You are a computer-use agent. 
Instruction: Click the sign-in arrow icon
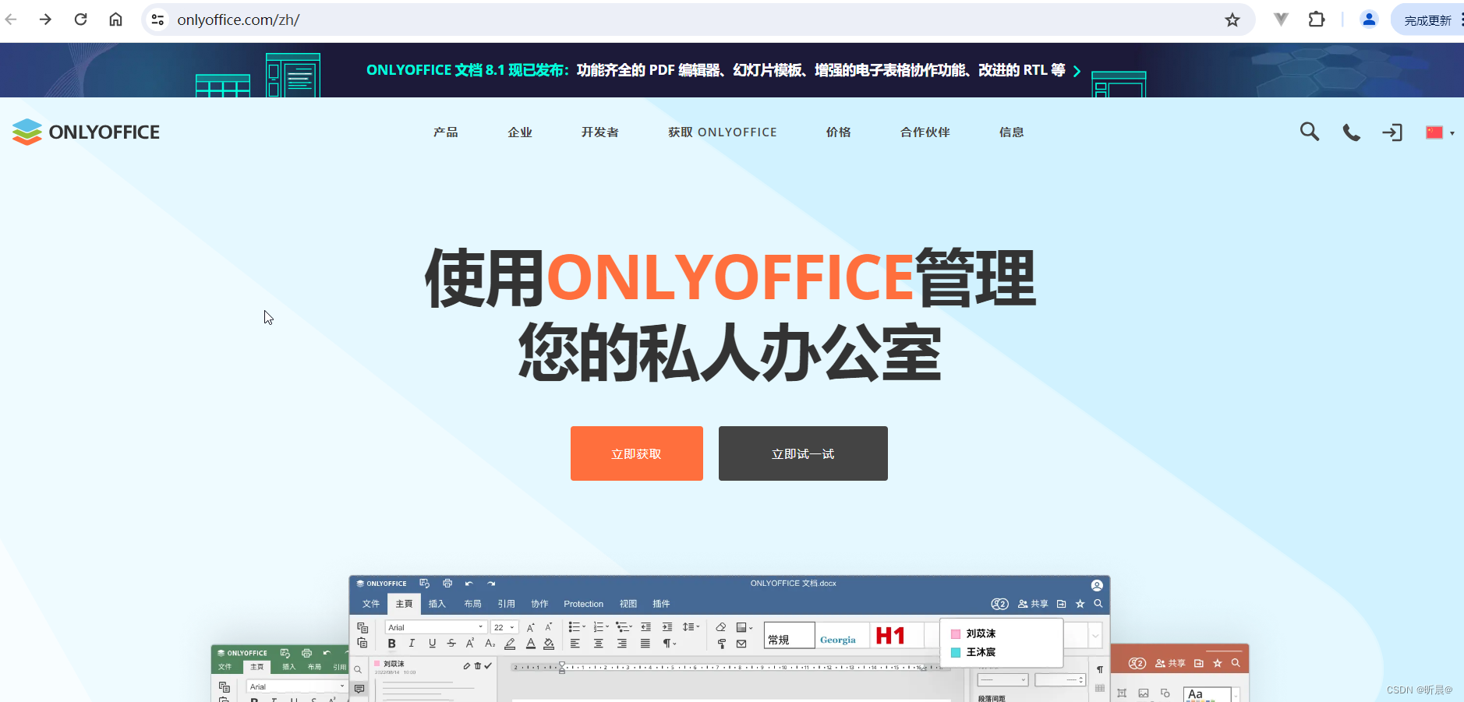[x=1392, y=132]
